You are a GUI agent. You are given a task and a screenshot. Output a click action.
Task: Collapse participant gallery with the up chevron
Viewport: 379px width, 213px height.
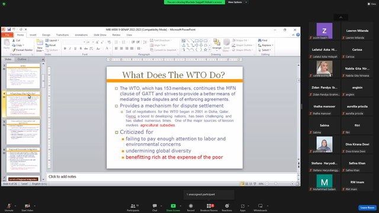(x=341, y=17)
